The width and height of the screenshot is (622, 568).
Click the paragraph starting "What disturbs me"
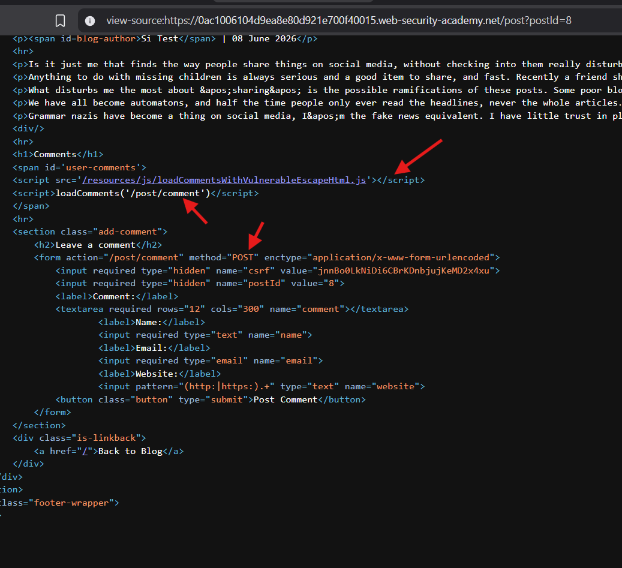point(317,90)
